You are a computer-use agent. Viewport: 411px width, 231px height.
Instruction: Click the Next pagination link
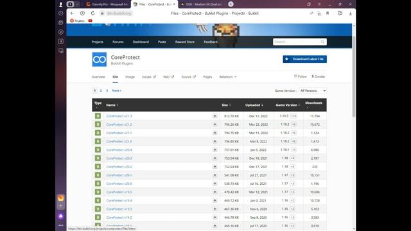(117, 90)
